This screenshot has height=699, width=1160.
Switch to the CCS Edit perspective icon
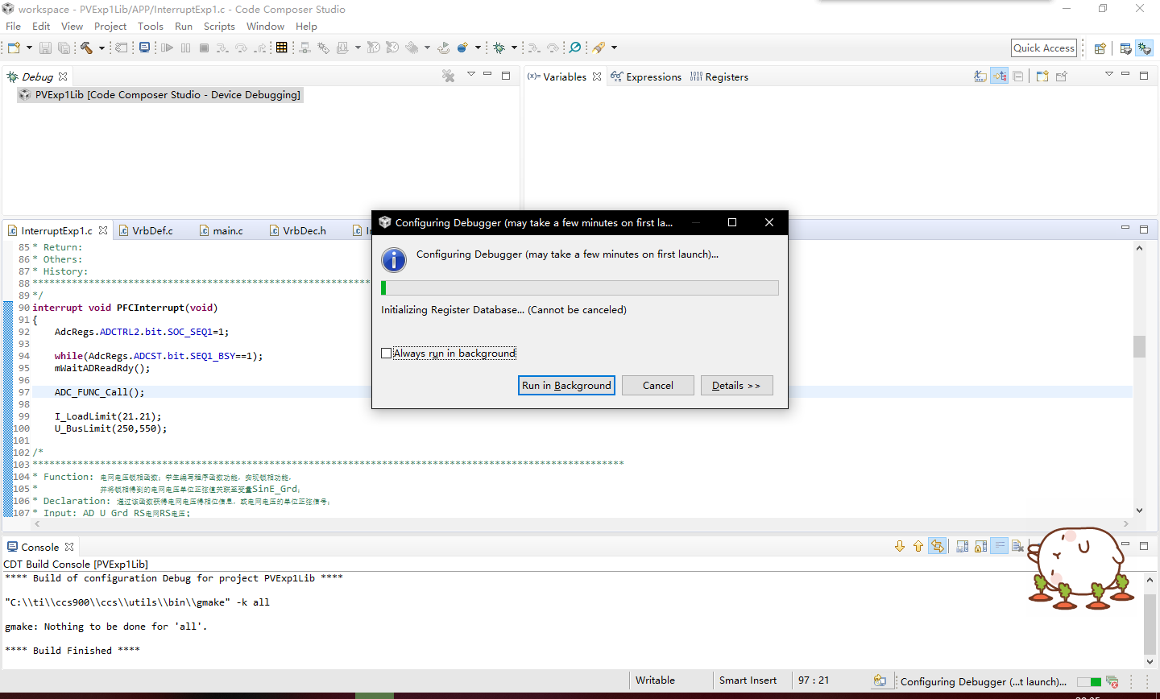click(x=1125, y=48)
